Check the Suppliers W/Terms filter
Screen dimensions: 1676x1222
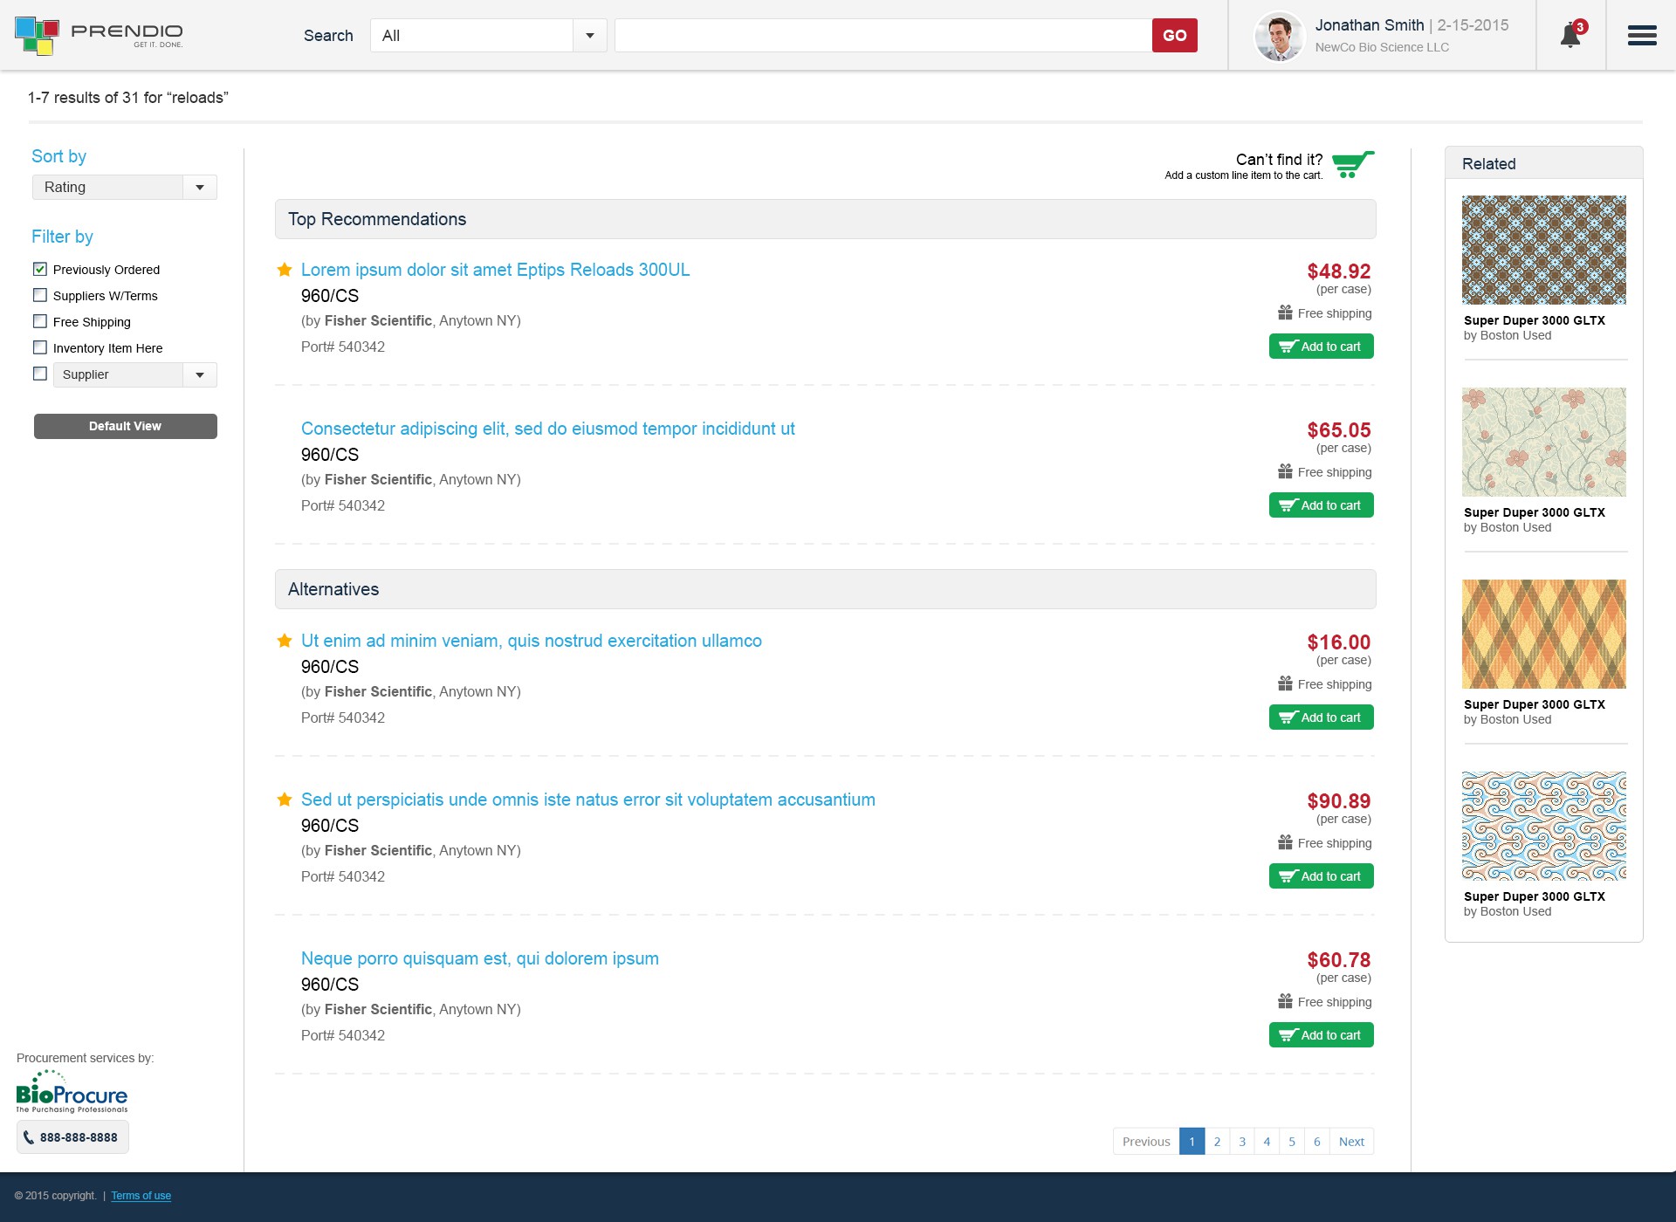(40, 296)
